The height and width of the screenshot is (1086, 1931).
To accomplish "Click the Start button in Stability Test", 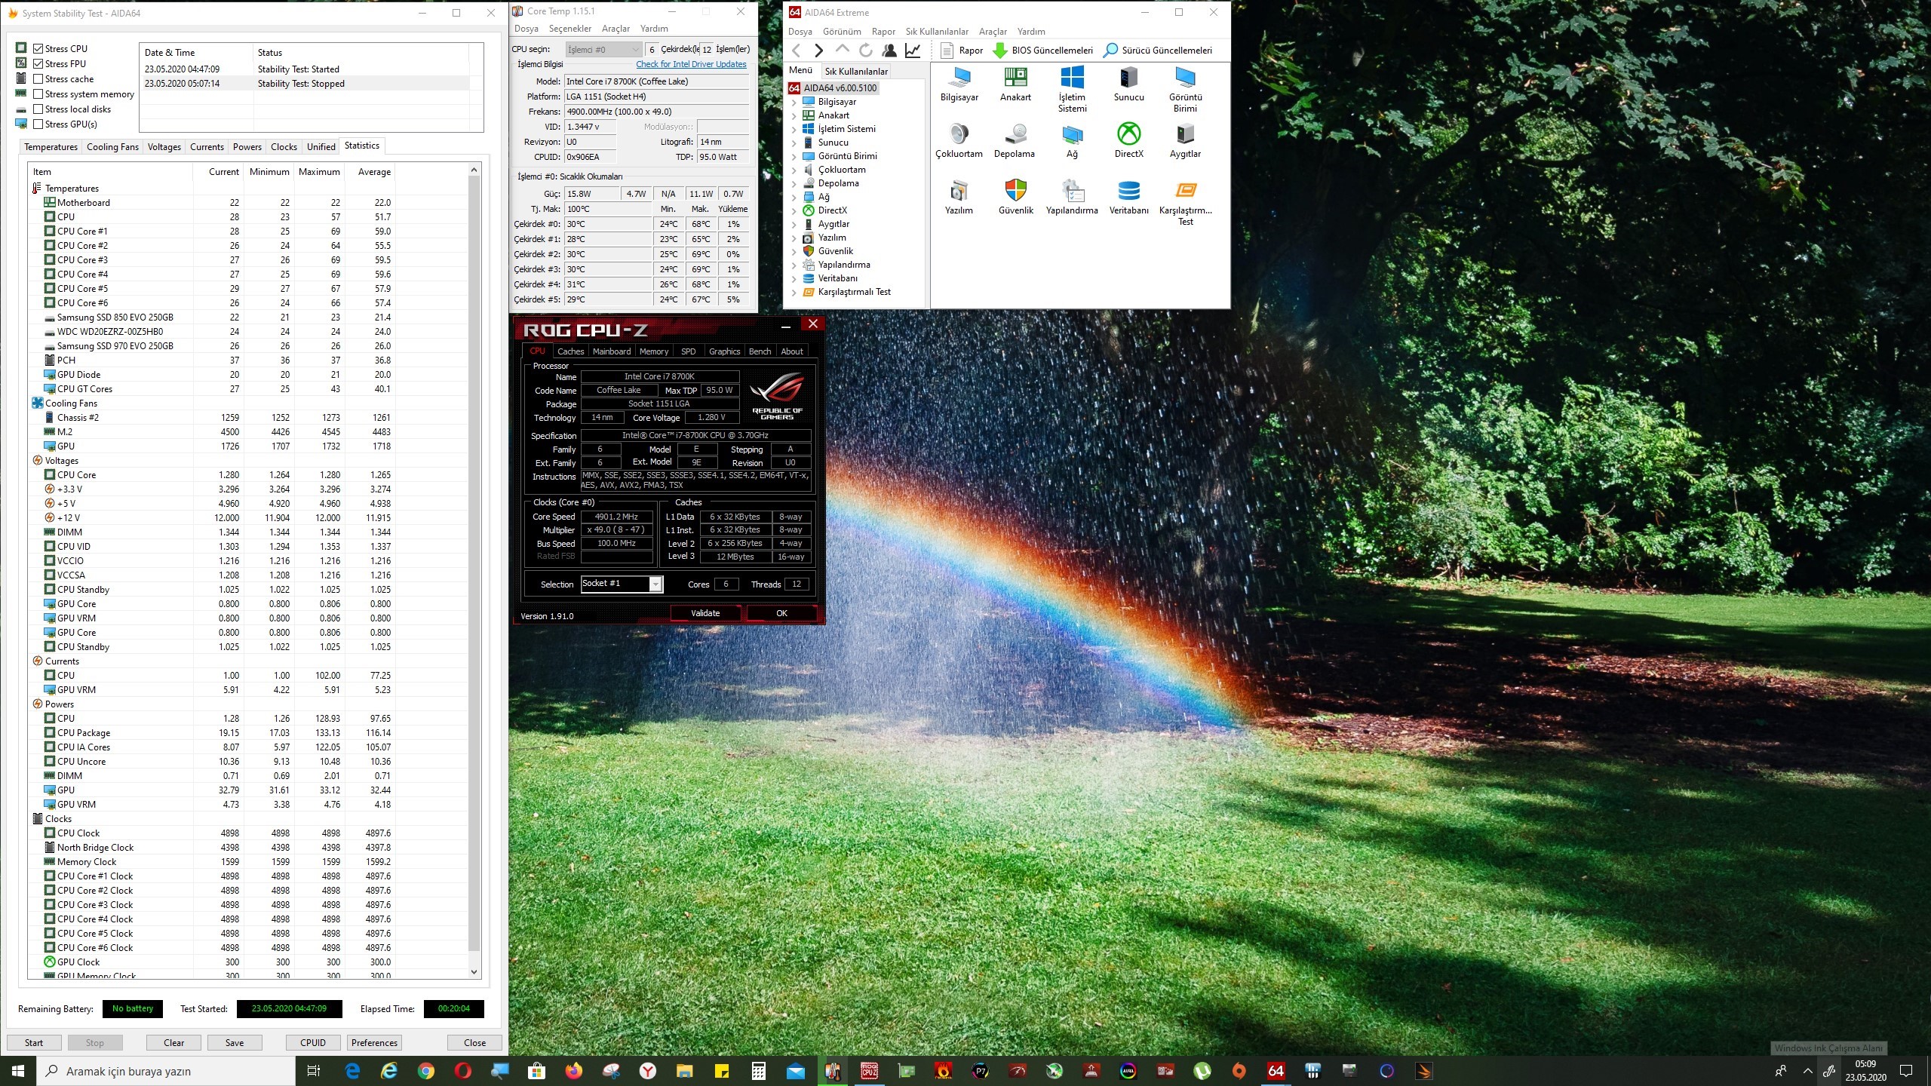I will pos(34,1042).
